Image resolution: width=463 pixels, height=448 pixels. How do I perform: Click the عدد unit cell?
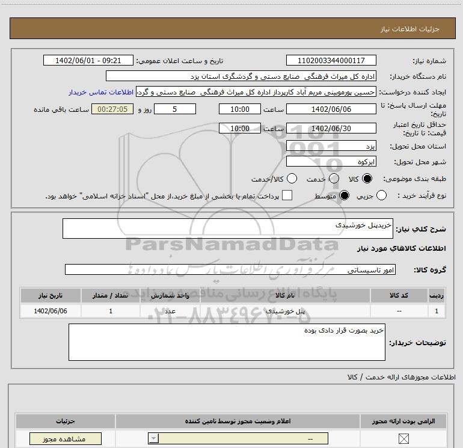tap(170, 311)
